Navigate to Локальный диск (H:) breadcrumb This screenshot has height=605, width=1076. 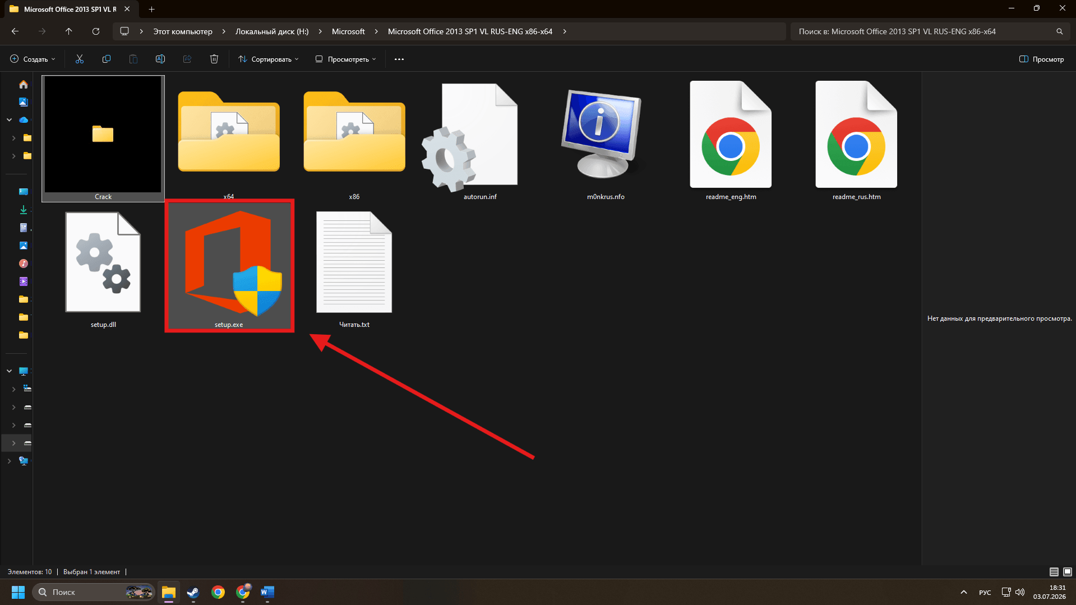(x=272, y=31)
